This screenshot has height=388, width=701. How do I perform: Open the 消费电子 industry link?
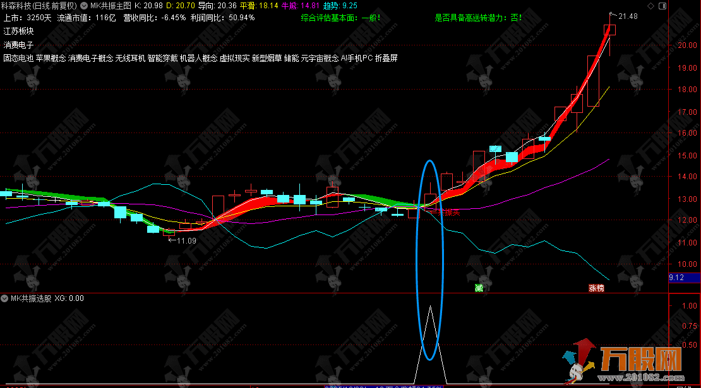coord(19,45)
